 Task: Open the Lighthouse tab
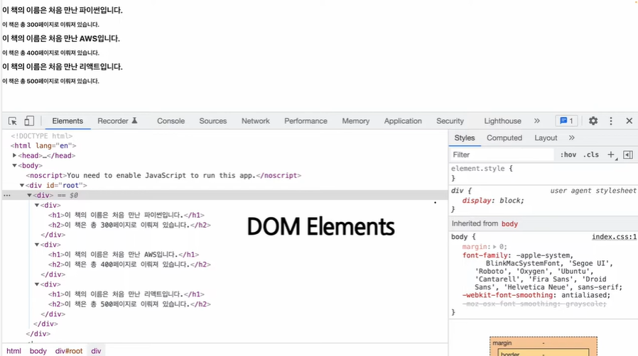point(502,121)
